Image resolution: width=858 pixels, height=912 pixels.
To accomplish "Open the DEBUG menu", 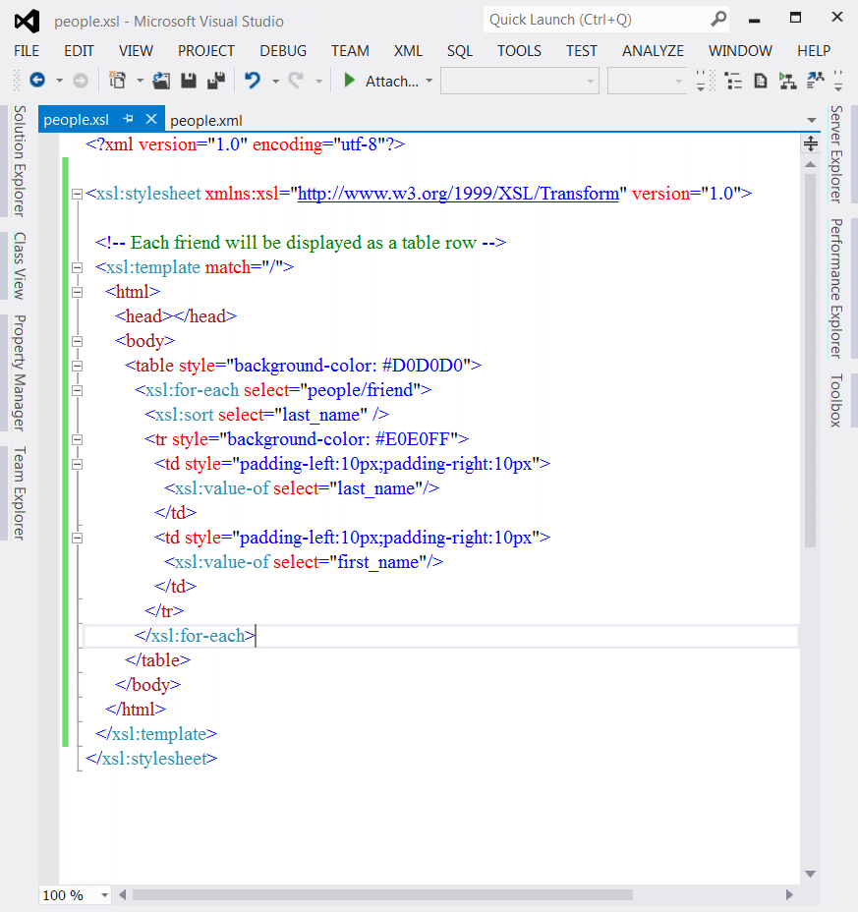I will (x=283, y=51).
